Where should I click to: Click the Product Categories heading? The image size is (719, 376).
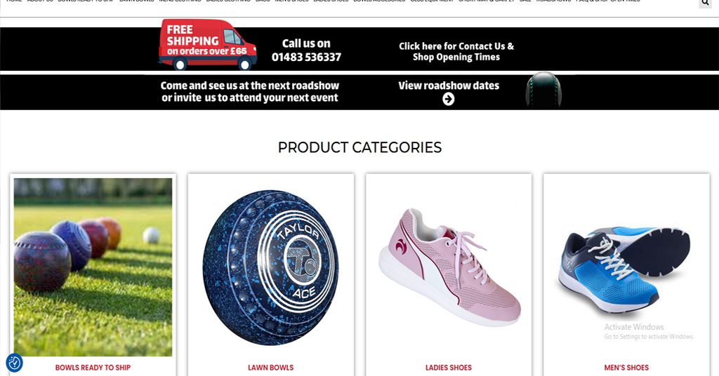(x=360, y=147)
